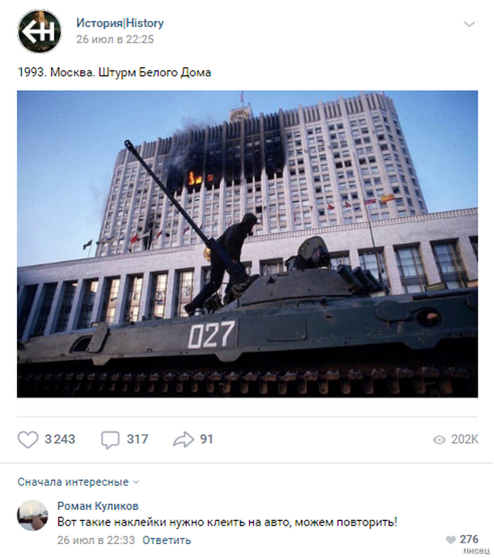Open comments via the speech bubble icon

(110, 440)
